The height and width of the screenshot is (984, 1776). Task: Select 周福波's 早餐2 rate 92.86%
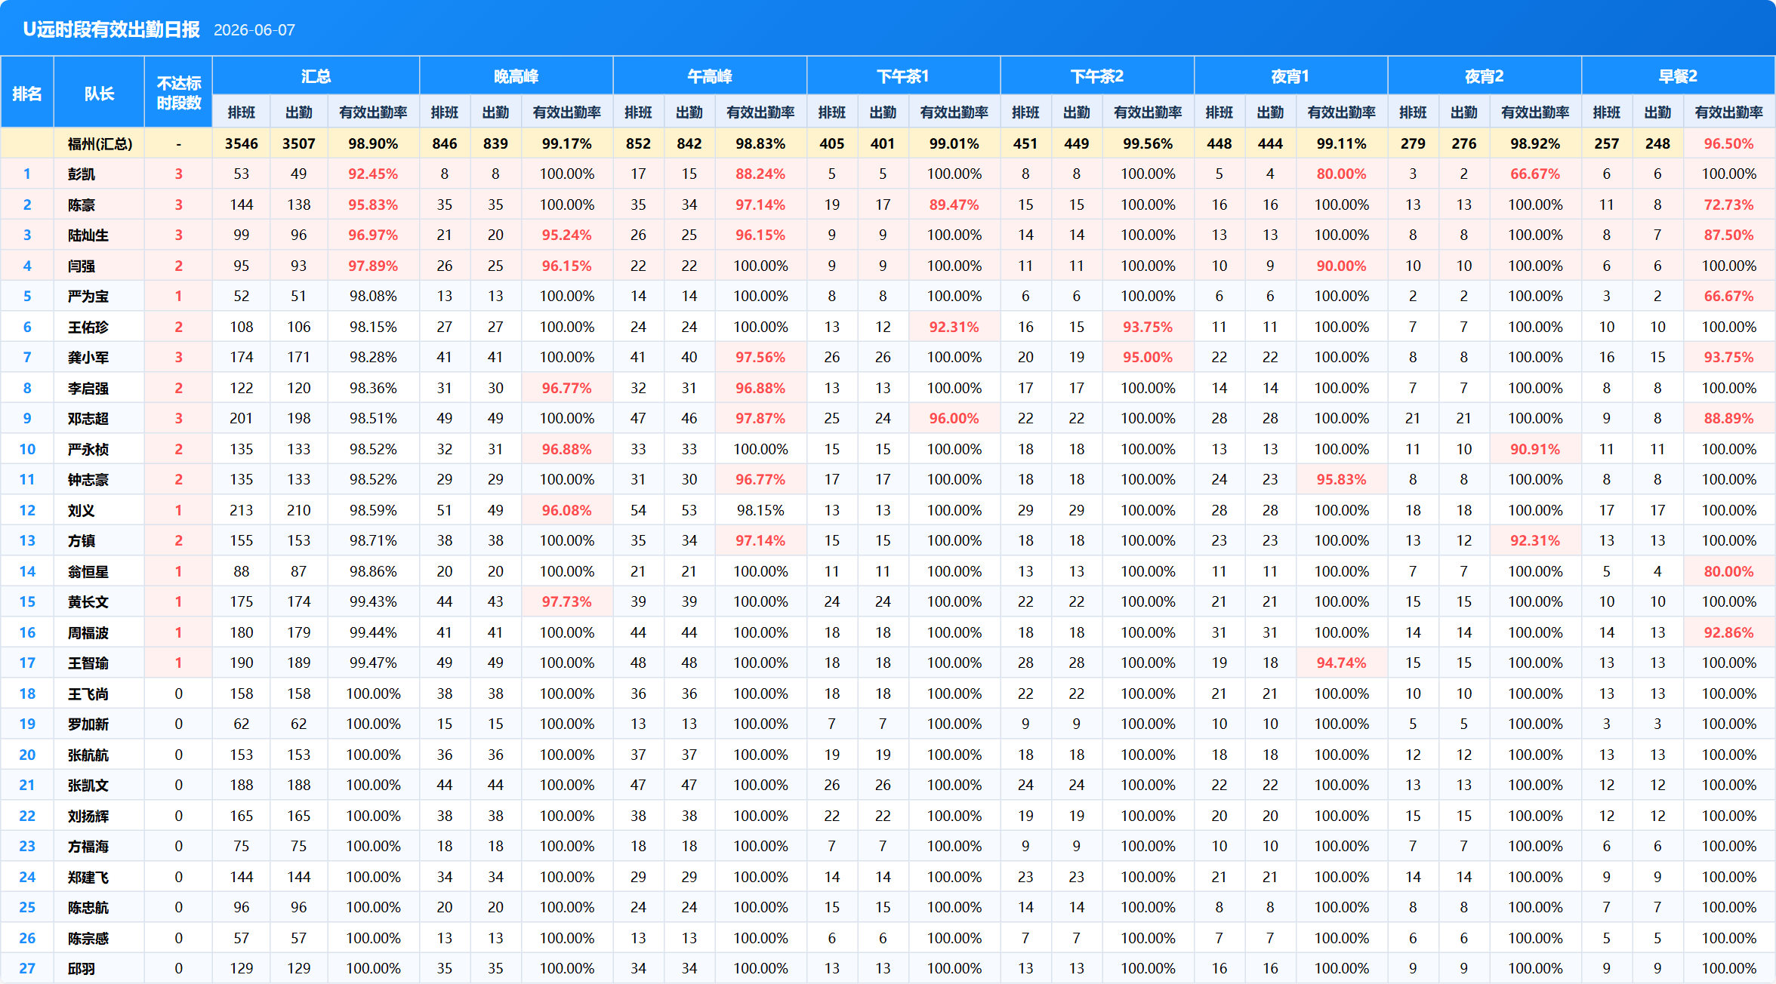tap(1728, 632)
